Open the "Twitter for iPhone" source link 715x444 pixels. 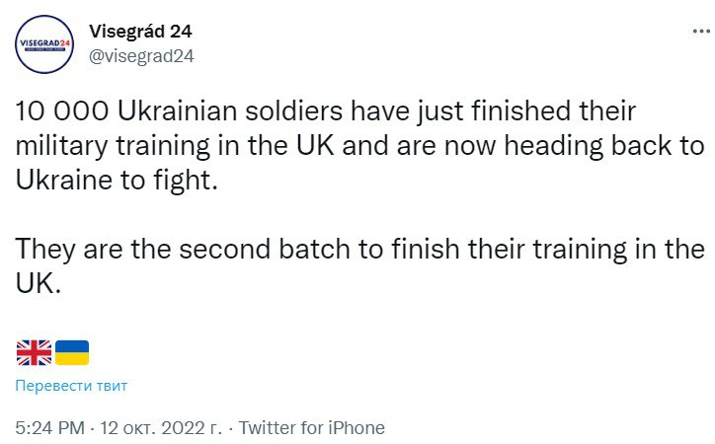click(312, 428)
